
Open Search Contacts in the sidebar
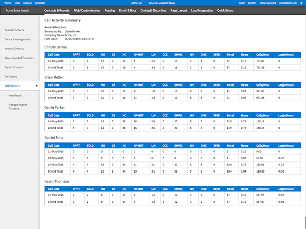pyautogui.click(x=14, y=31)
